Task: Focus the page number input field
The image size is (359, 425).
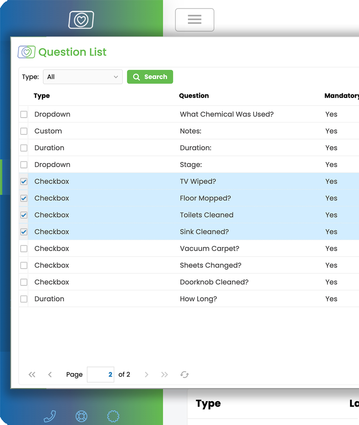Action: (x=101, y=374)
